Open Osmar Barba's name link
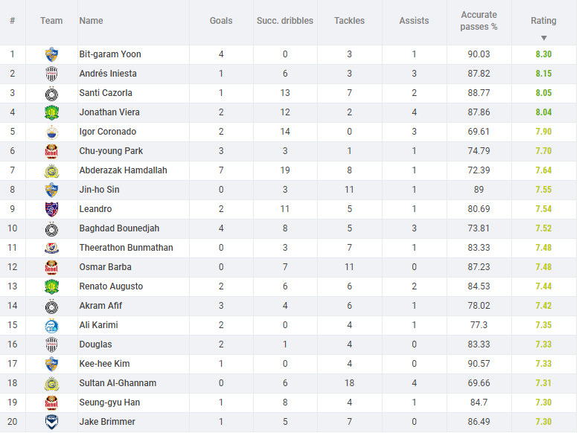The width and height of the screenshot is (579, 433). pyautogui.click(x=105, y=267)
